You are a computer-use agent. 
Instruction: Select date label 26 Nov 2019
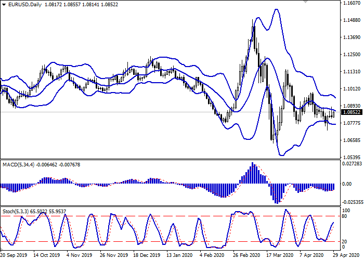point(114,255)
